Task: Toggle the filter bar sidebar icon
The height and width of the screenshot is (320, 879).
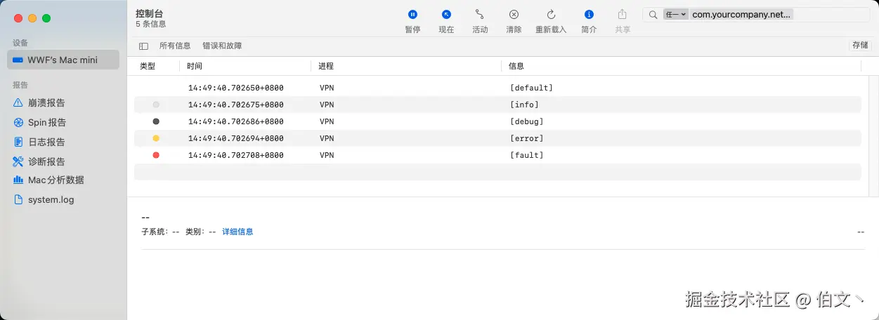Action: (143, 46)
